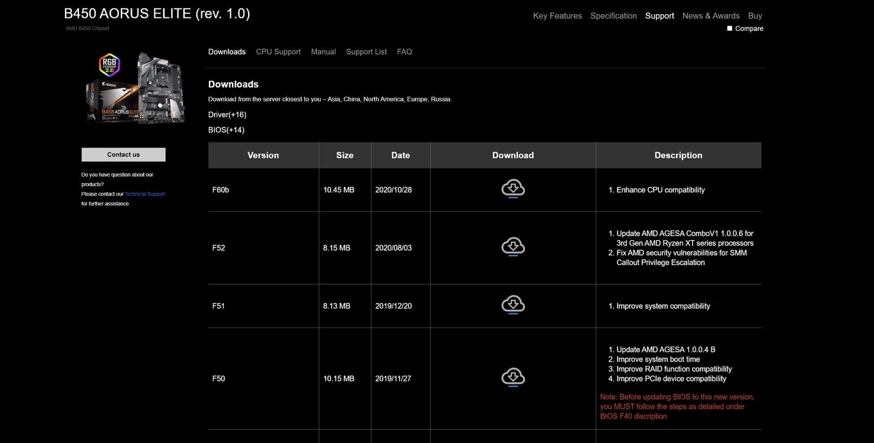Click the SMM Callout Privilege Escalation text

pos(682,257)
